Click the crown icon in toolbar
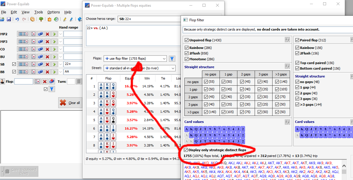 (x=49, y=19)
